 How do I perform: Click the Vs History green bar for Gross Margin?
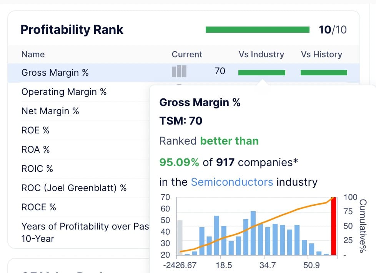(x=324, y=72)
